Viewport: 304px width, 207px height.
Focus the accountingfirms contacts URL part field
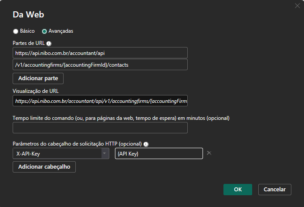(x=100, y=64)
